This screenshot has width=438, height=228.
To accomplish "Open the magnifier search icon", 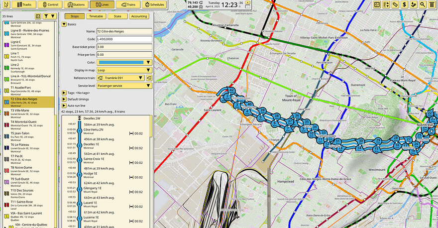I will 423,4.
